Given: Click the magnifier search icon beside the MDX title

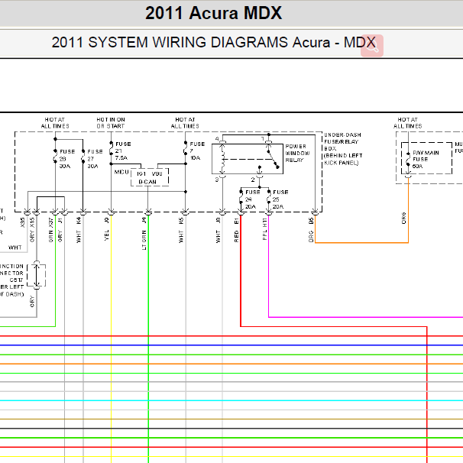Looking at the screenshot, I should pyautogui.click(x=373, y=44).
